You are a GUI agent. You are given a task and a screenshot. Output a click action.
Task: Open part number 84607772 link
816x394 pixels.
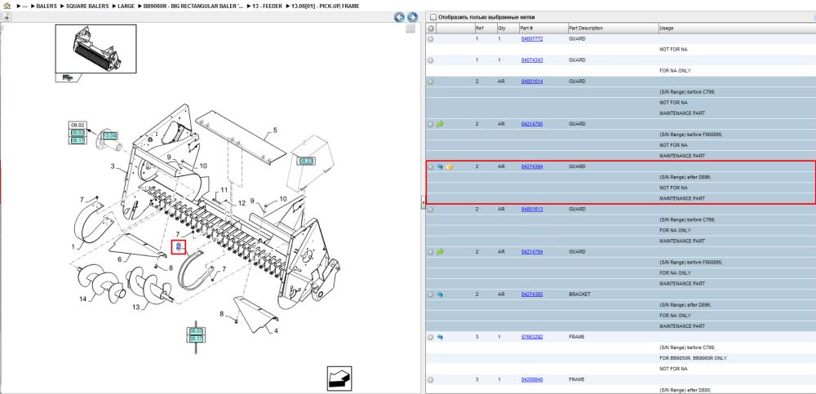tap(532, 39)
